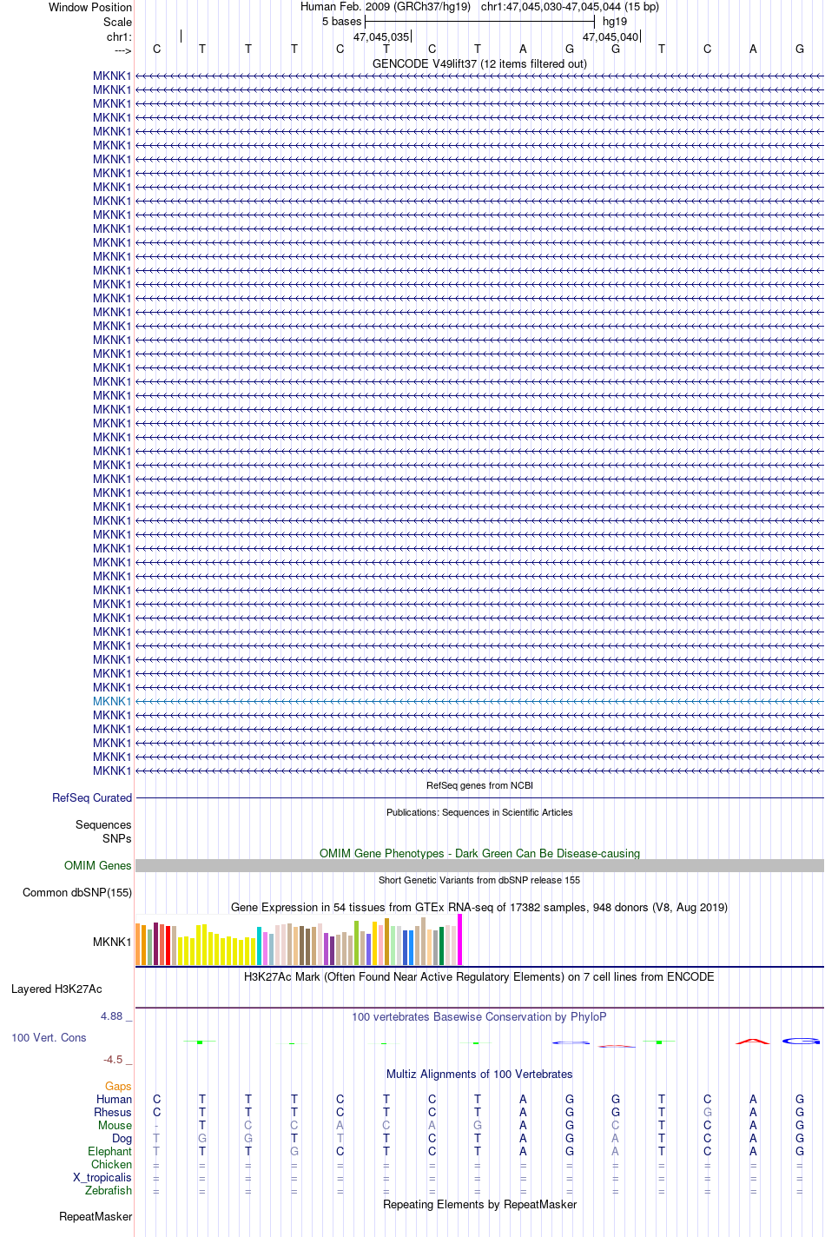Select the Rhesus alignment row label

tap(113, 1112)
